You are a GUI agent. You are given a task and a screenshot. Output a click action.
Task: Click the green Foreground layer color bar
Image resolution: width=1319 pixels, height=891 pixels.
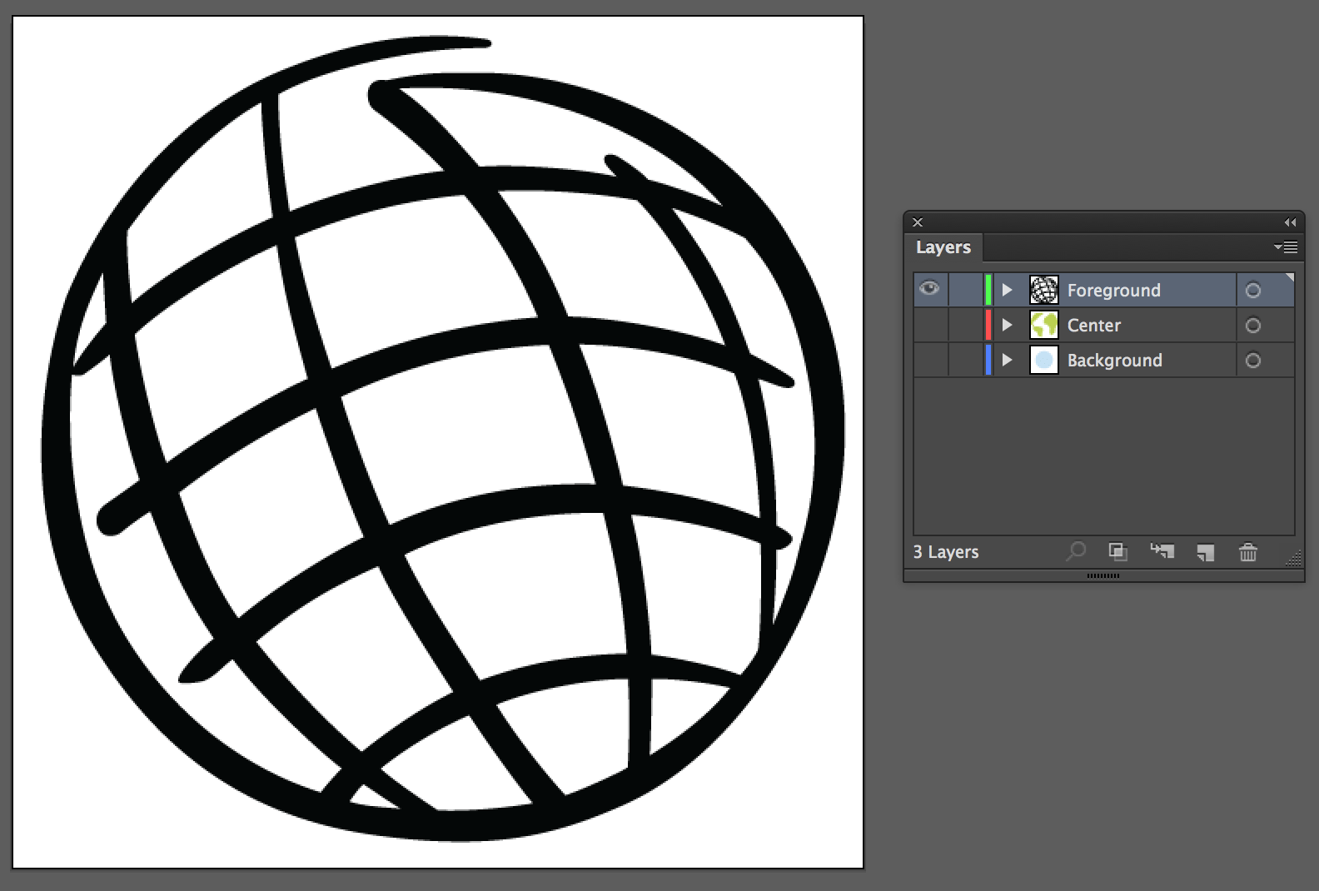tap(988, 290)
